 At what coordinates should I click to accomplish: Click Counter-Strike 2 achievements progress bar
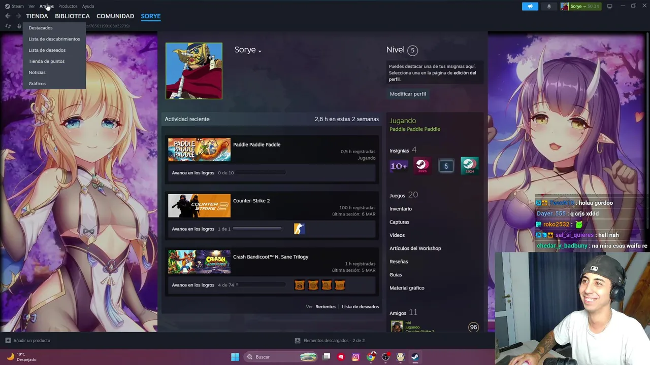(257, 229)
